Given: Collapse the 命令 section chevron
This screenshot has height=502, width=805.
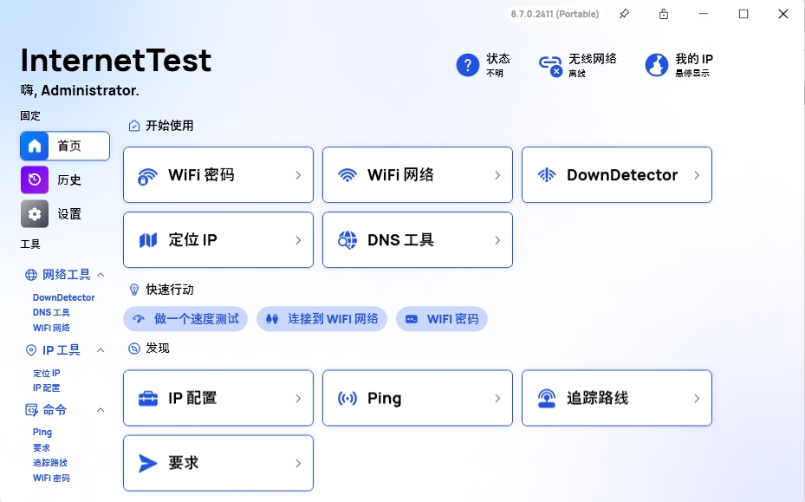Looking at the screenshot, I should 101,410.
